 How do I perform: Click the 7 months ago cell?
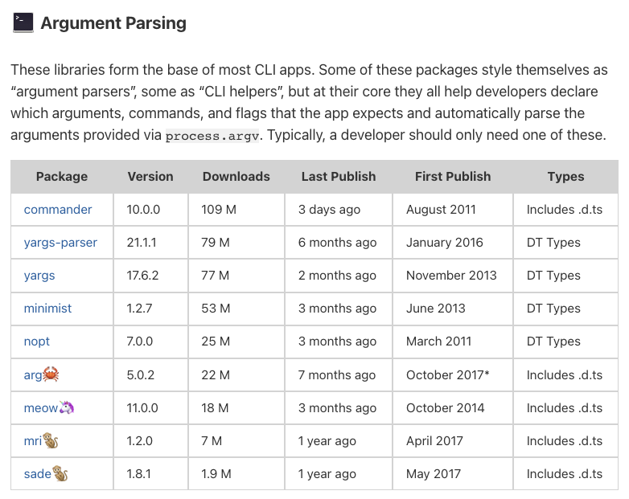337,374
